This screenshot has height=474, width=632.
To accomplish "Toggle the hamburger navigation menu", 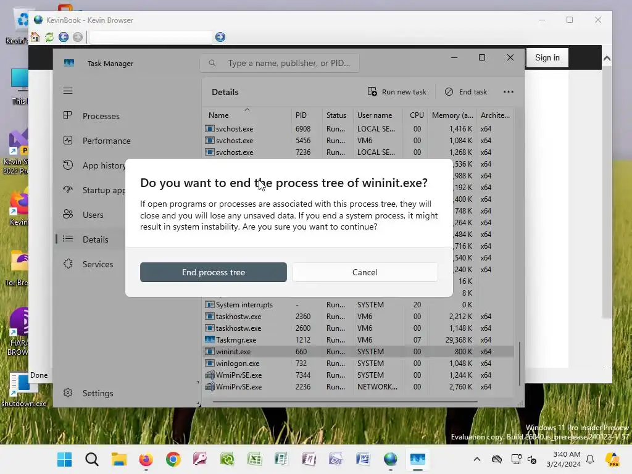I will 68,91.
